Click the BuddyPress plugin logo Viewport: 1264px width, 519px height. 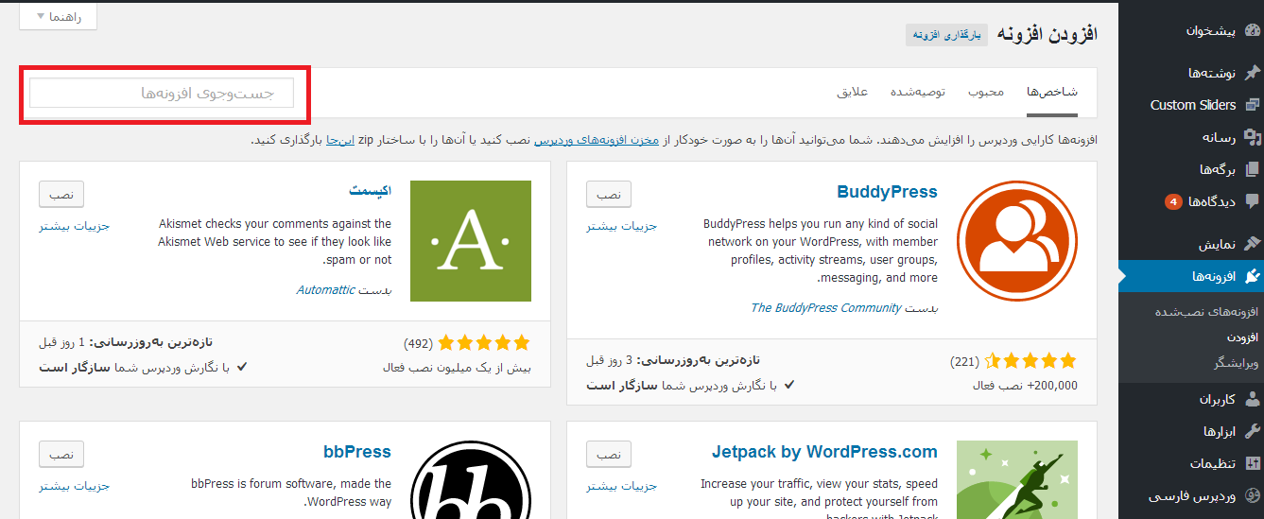click(1016, 241)
